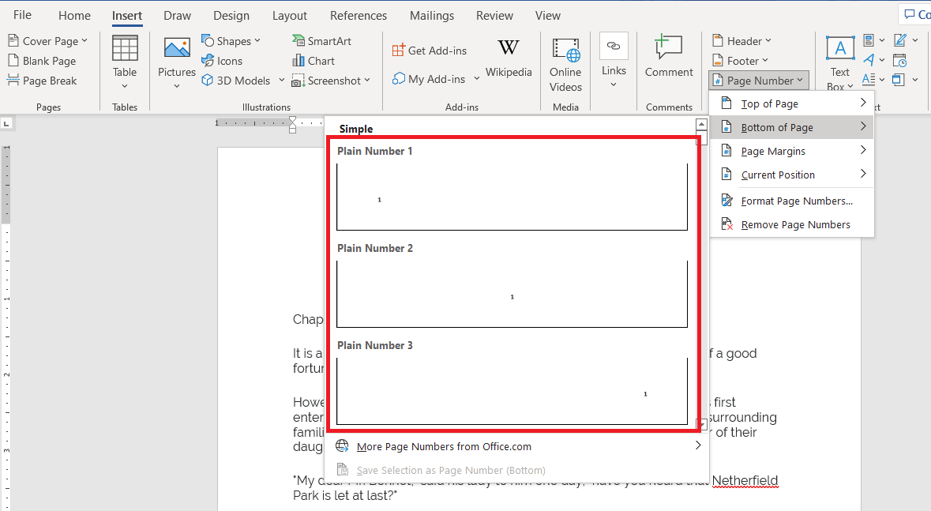Collapse the Page Number dropdown

(x=759, y=81)
